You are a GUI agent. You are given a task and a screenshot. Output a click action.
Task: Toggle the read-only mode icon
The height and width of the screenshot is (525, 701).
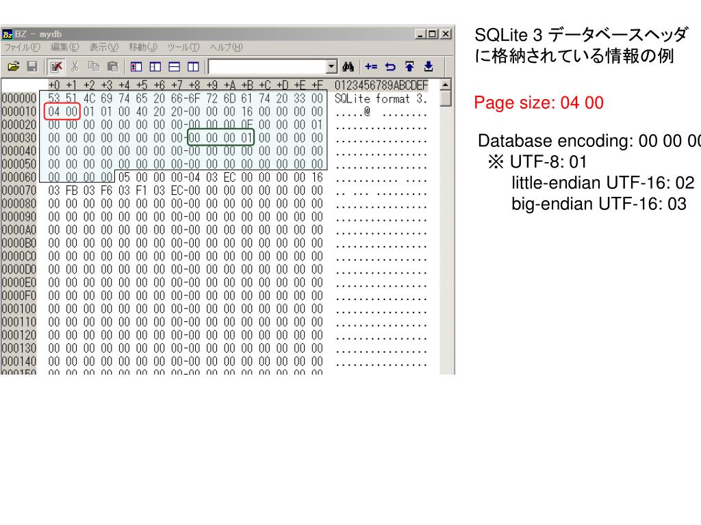[x=56, y=66]
